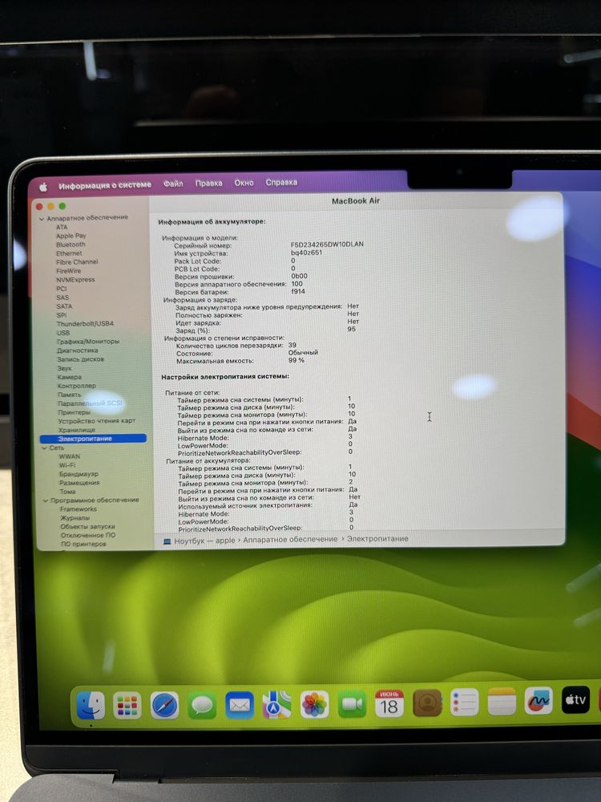Select FireWire in the sidebar
The width and height of the screenshot is (601, 802).
pos(68,271)
